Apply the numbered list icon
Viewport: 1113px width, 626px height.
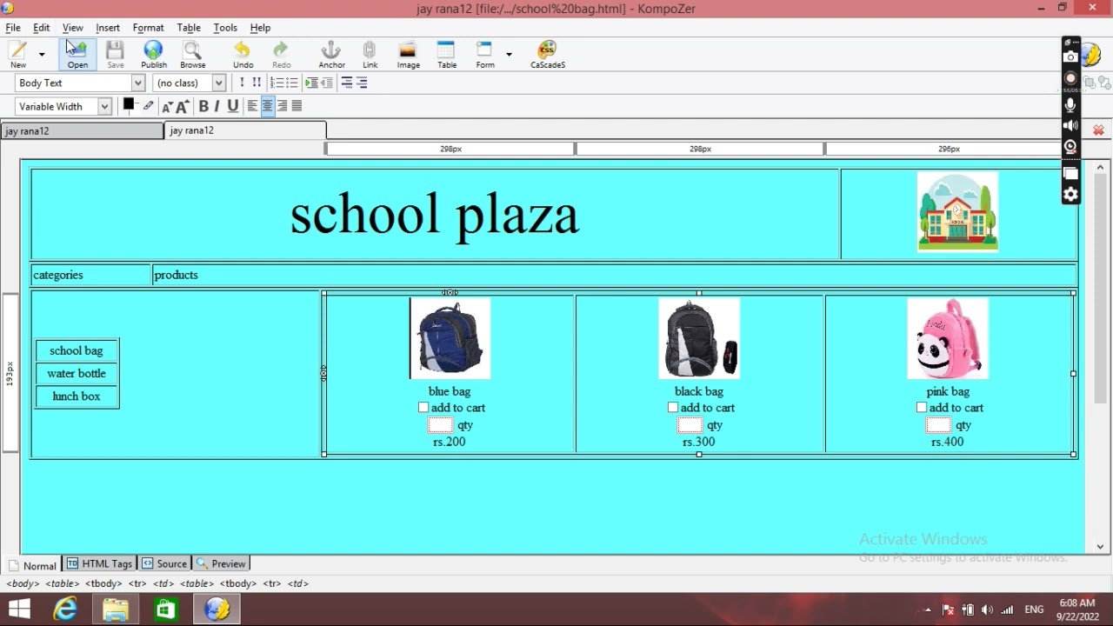click(277, 83)
